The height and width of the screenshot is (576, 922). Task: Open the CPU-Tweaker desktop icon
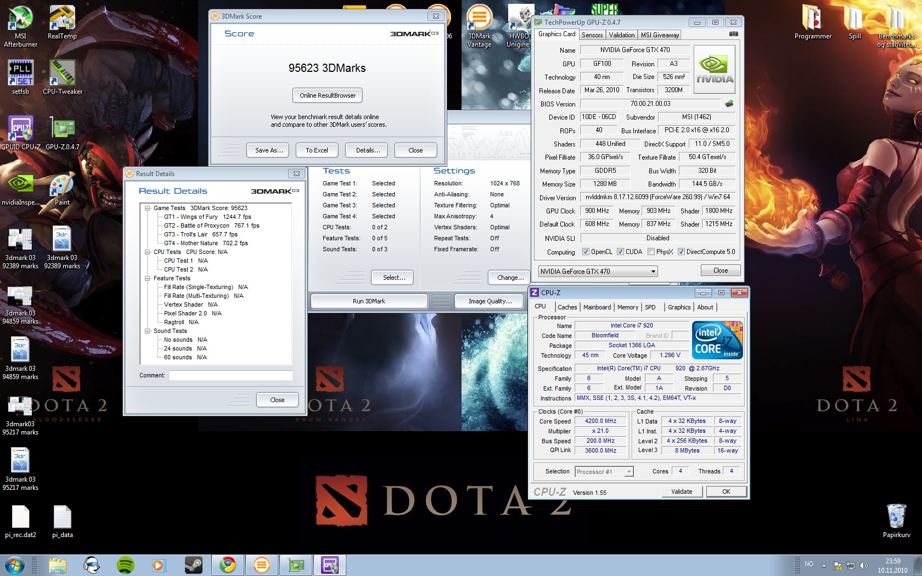point(63,77)
